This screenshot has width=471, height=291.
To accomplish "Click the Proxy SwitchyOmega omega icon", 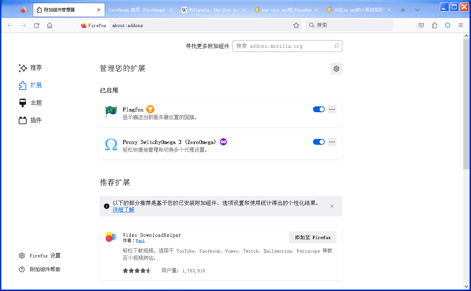I will (x=111, y=144).
